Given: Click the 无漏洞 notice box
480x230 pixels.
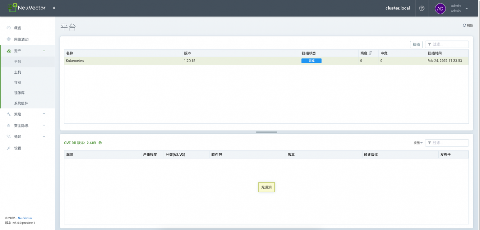Looking at the screenshot, I should [267, 187].
